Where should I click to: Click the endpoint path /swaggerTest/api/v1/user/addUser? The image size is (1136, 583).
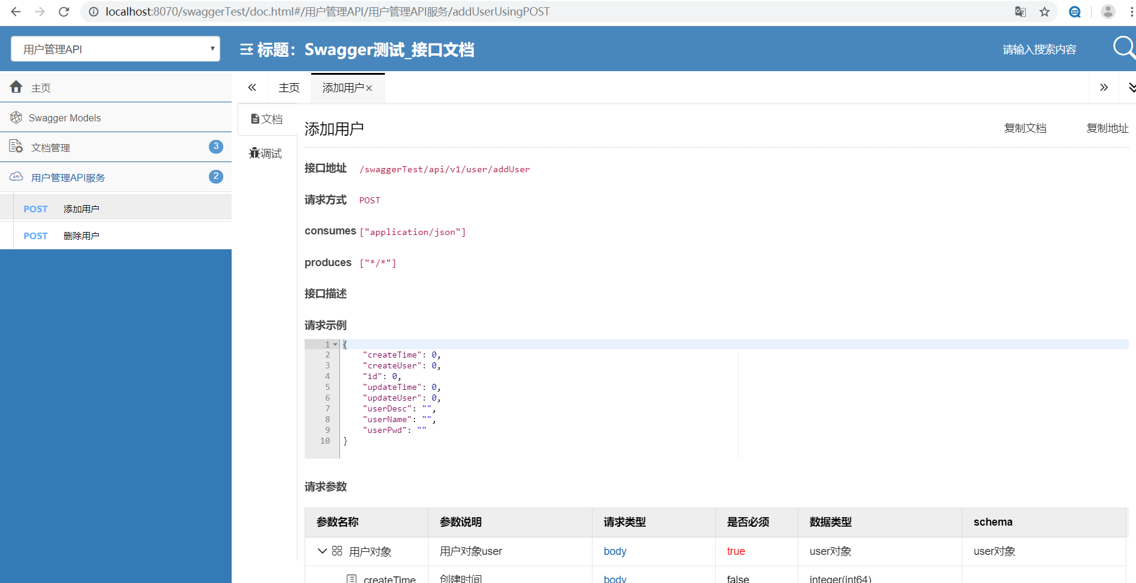click(x=445, y=169)
